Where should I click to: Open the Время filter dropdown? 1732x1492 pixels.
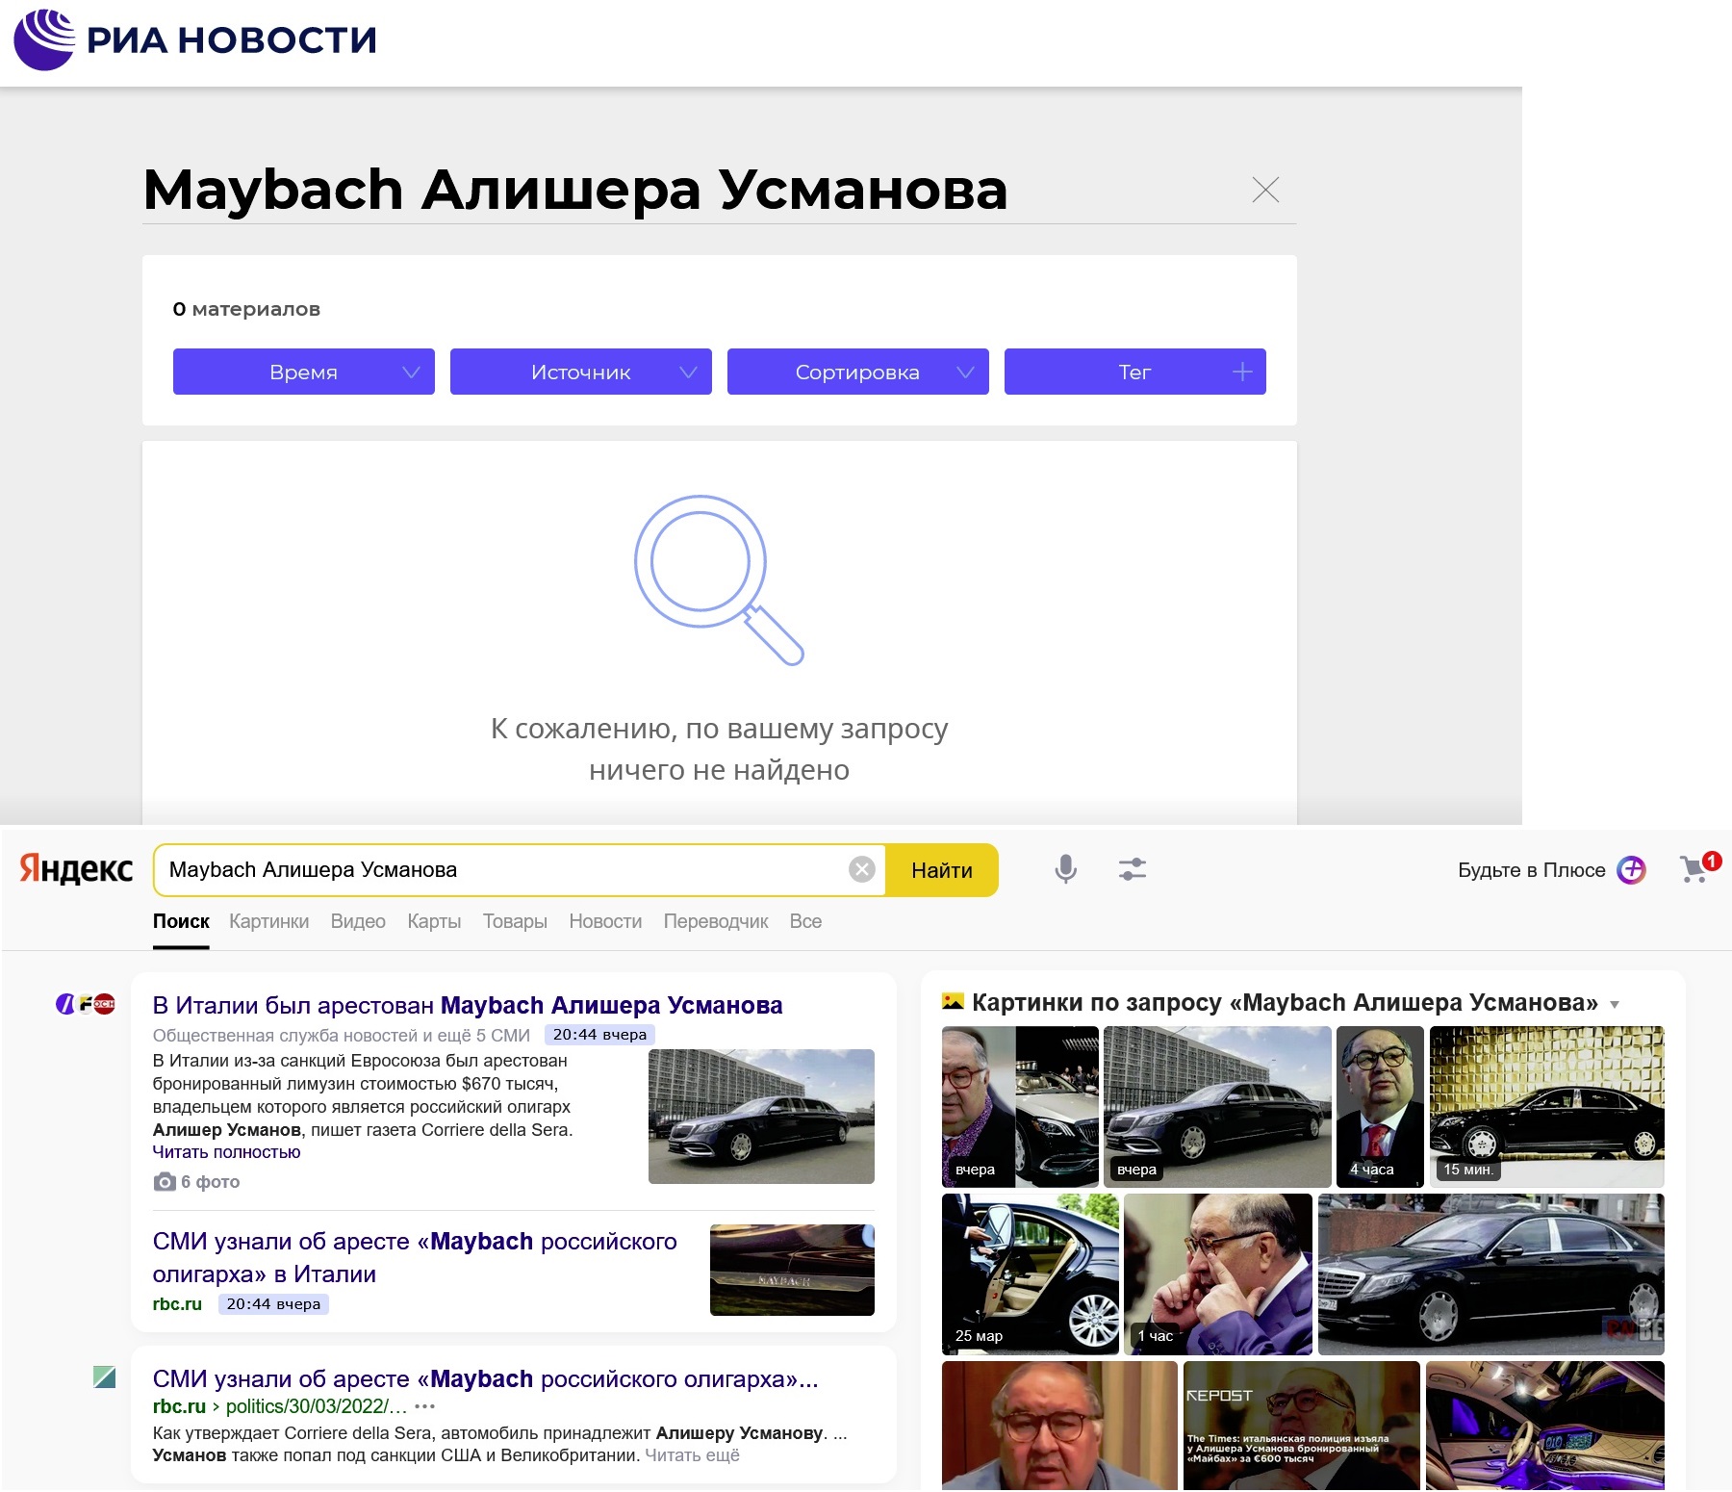click(304, 372)
